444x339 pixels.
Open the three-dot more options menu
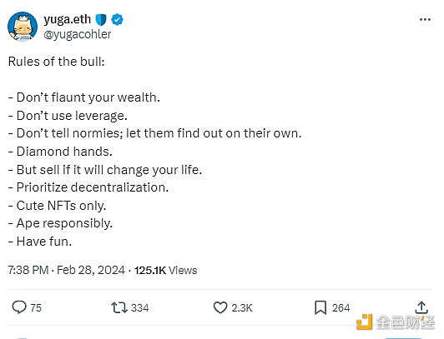click(x=425, y=19)
